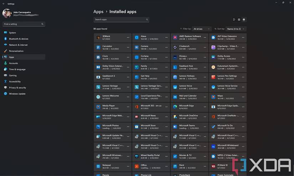Screen dimensions: 294x176
Task: Click the Microsoft OneDrive icon
Action: pyautogui.click(x=175, y=117)
